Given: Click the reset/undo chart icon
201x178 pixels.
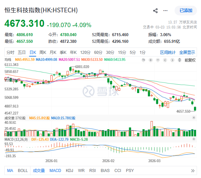Looking at the screenshot, I should point(143,60).
